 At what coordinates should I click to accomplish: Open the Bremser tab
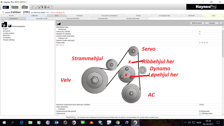point(138,16)
